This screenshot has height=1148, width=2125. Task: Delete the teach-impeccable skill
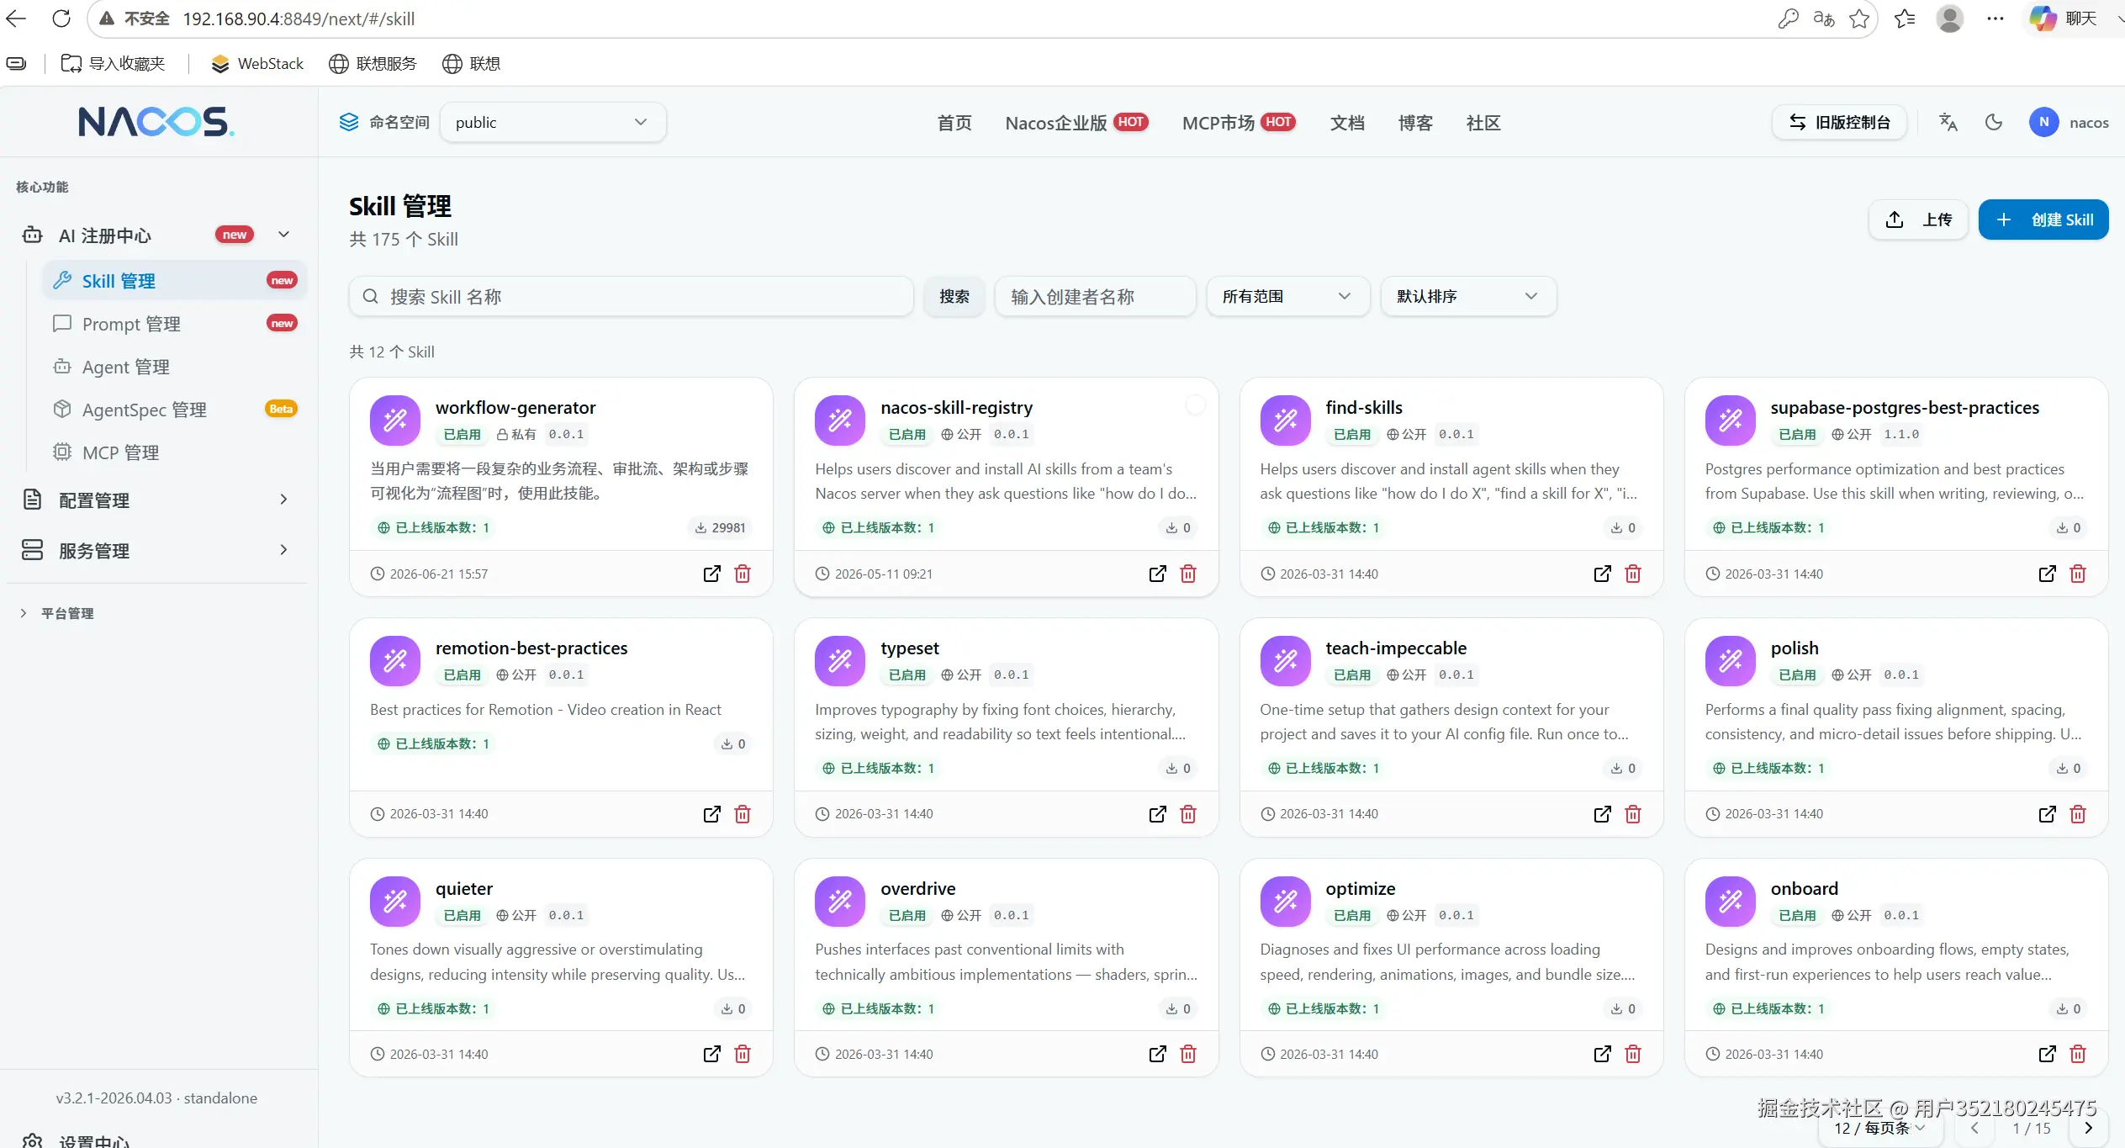[x=1633, y=814]
